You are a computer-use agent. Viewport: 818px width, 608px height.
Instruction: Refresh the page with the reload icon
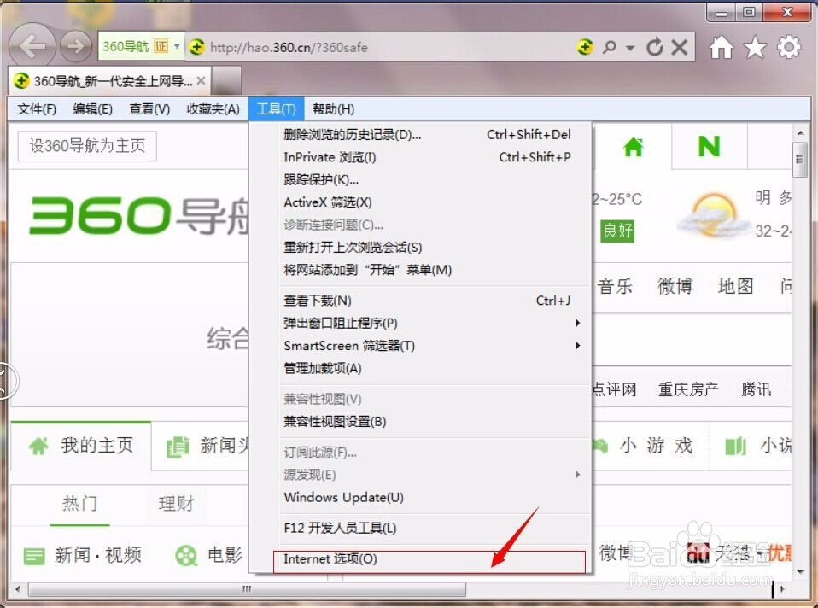655,48
